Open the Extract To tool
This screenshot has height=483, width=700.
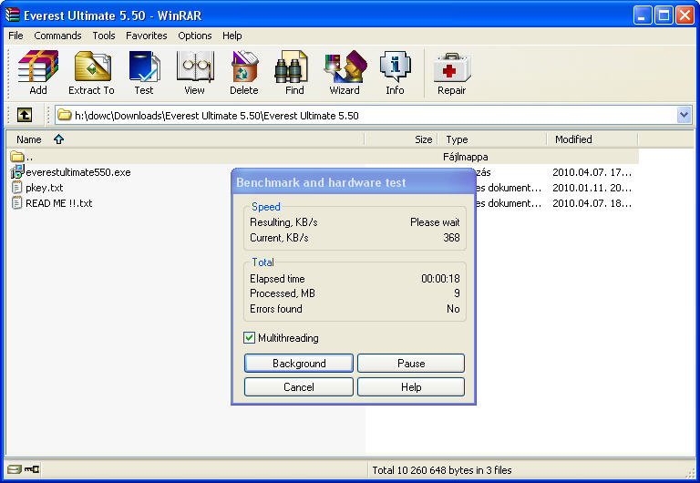click(x=92, y=67)
